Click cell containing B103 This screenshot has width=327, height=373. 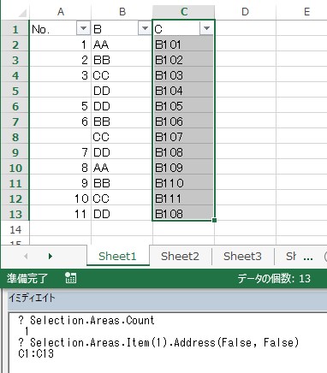click(183, 74)
